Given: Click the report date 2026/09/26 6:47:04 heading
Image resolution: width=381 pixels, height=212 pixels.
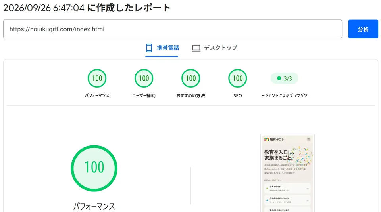Looking at the screenshot, I should (x=87, y=8).
